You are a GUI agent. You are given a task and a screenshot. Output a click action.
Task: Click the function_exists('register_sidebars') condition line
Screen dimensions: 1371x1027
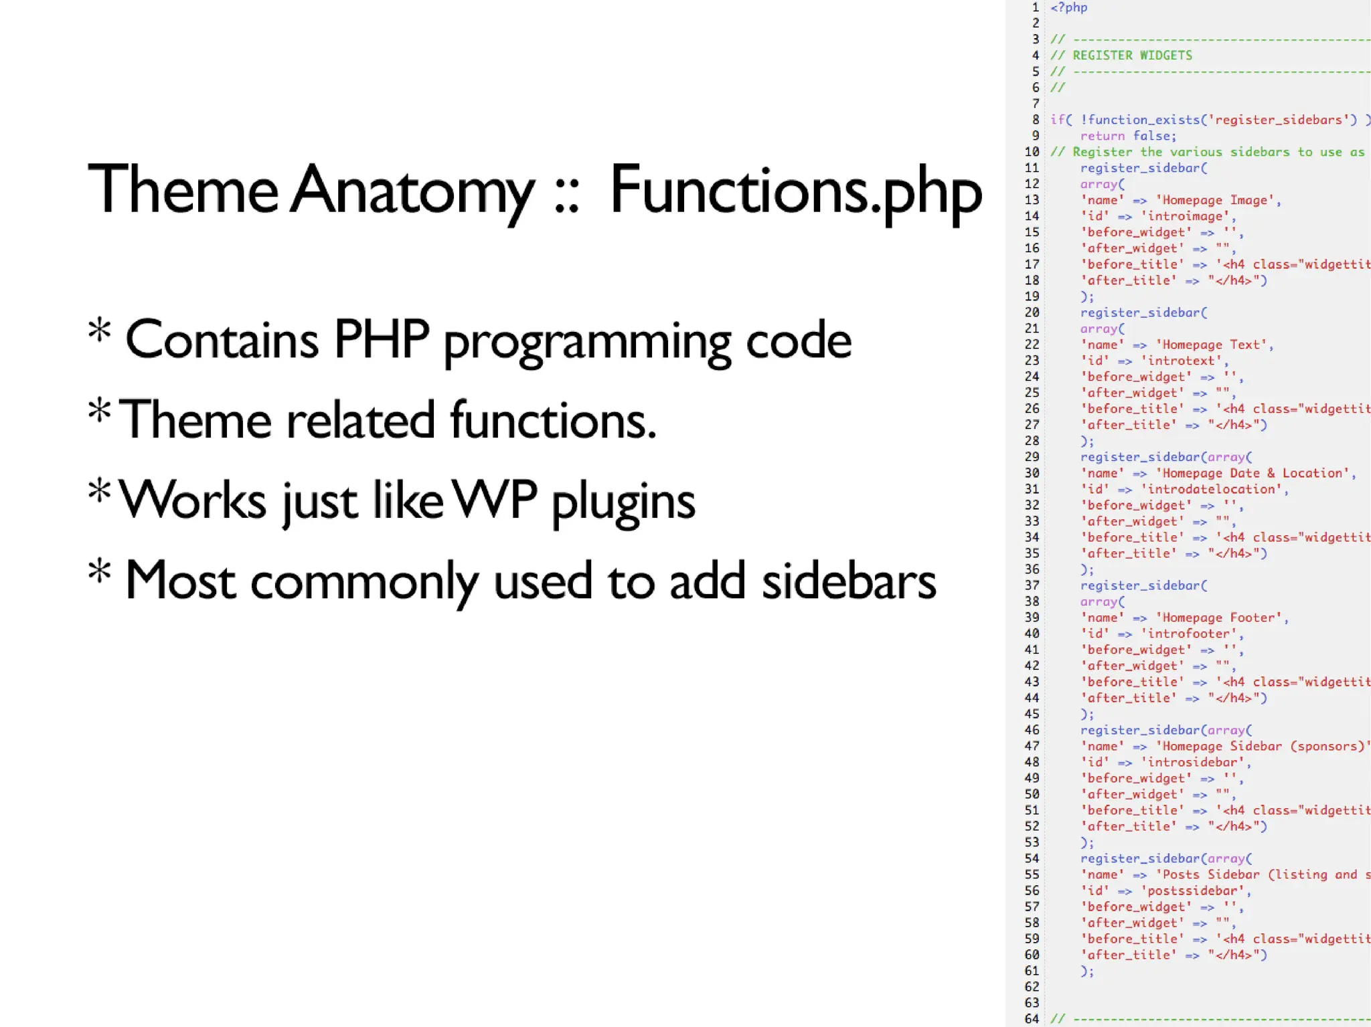click(x=1210, y=120)
